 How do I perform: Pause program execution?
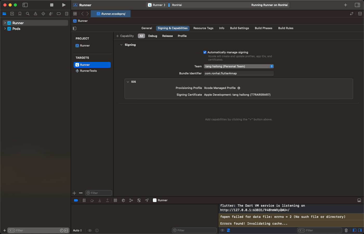click(x=84, y=200)
